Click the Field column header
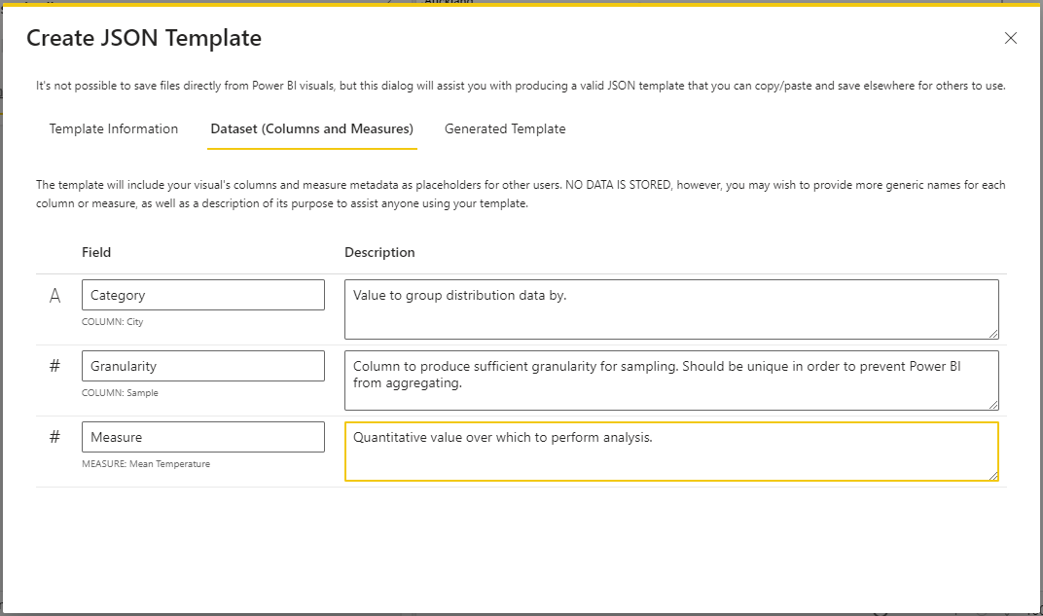 (96, 253)
